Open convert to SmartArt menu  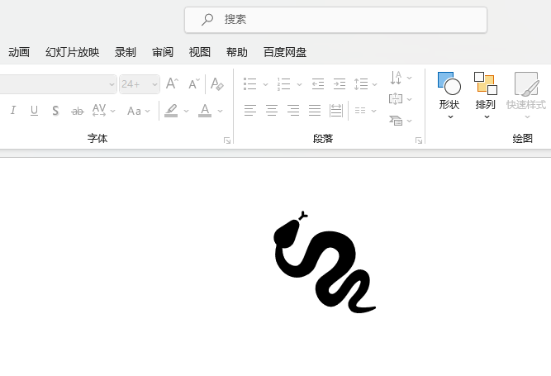401,121
